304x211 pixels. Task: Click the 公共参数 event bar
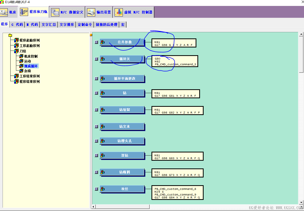(122, 42)
